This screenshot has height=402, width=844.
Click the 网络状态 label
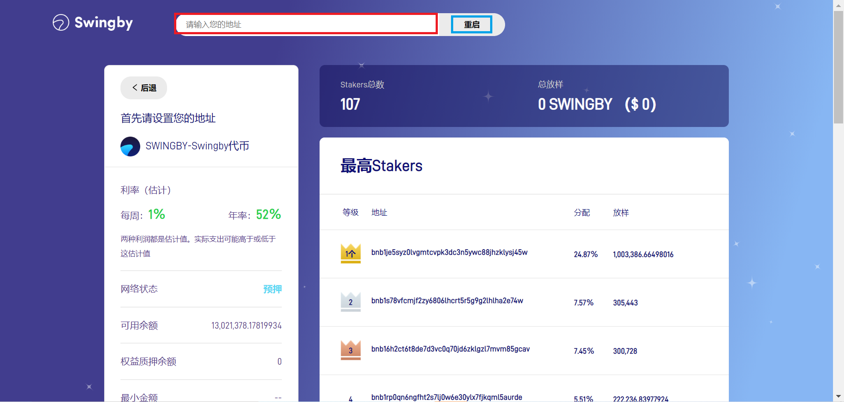coord(139,289)
